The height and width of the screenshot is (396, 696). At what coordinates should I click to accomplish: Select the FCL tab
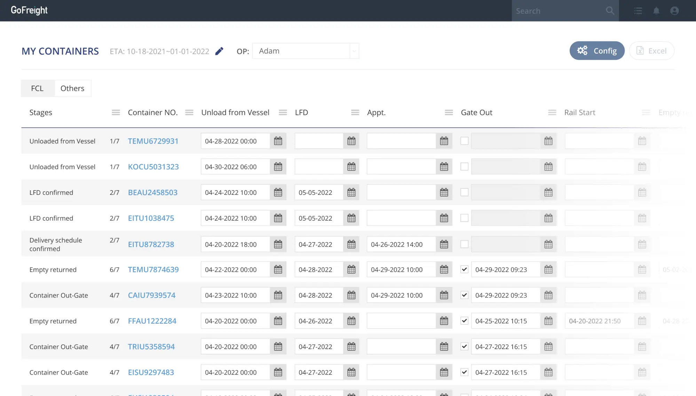point(37,88)
